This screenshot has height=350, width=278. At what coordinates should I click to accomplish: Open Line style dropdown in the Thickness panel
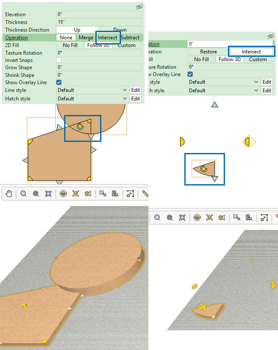coord(92,90)
